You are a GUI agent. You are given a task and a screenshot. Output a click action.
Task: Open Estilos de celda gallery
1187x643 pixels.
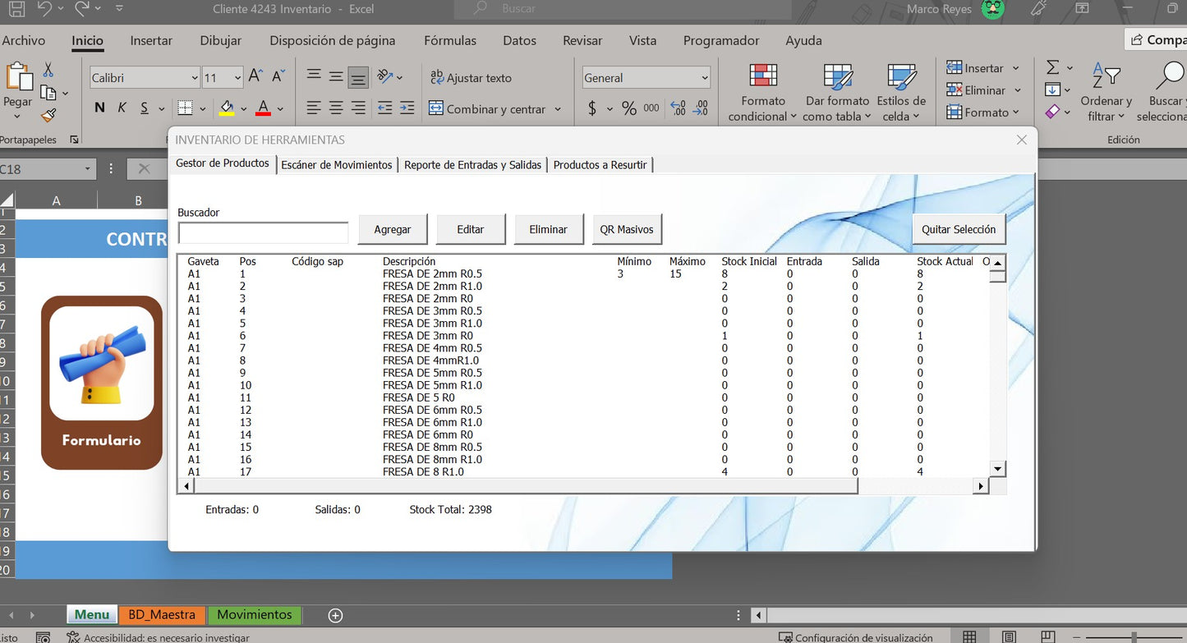[x=901, y=93]
